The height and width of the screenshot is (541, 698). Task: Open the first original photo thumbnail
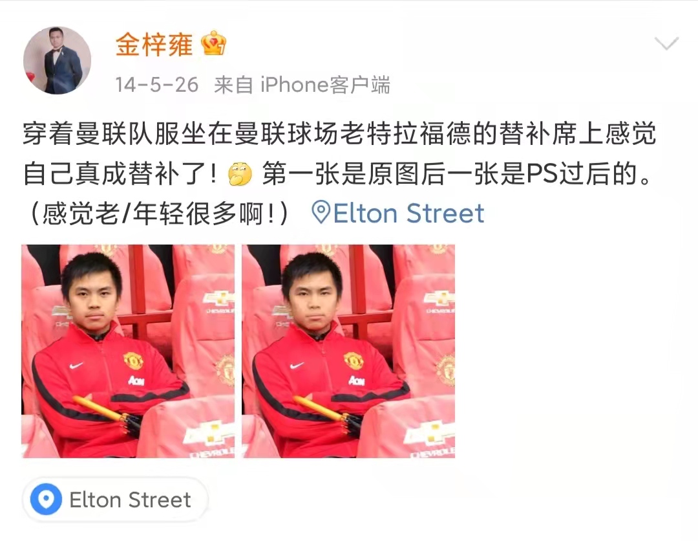(x=128, y=351)
